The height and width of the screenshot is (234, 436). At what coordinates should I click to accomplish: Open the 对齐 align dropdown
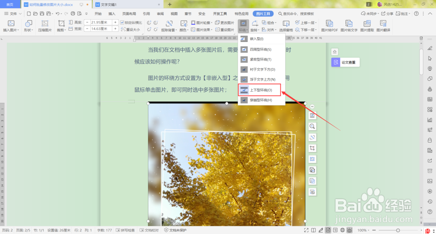pyautogui.click(x=269, y=30)
